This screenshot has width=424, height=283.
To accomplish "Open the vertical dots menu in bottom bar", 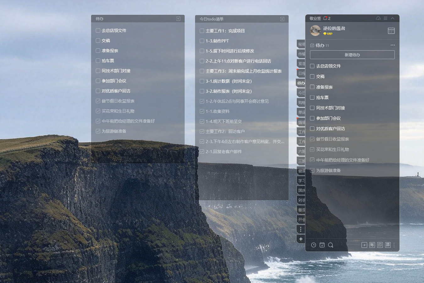I will coord(394,245).
